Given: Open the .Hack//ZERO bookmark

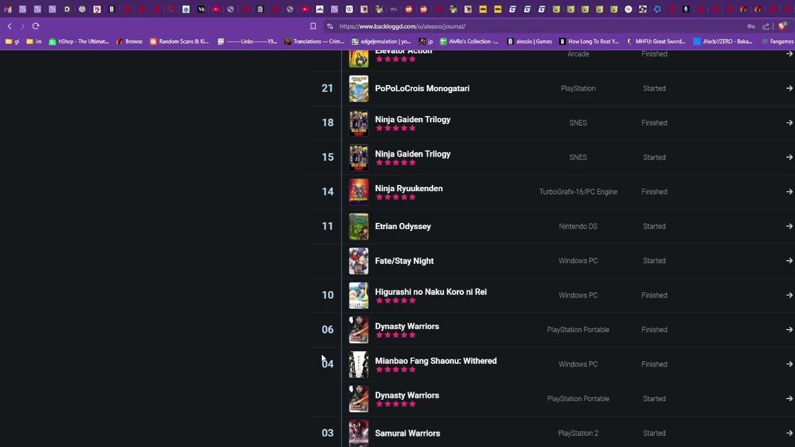Looking at the screenshot, I should point(724,42).
